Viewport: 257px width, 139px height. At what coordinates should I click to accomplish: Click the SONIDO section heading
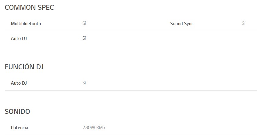click(17, 112)
